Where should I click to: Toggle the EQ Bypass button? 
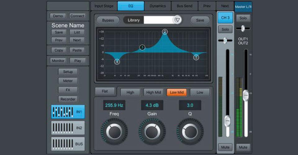(108, 20)
